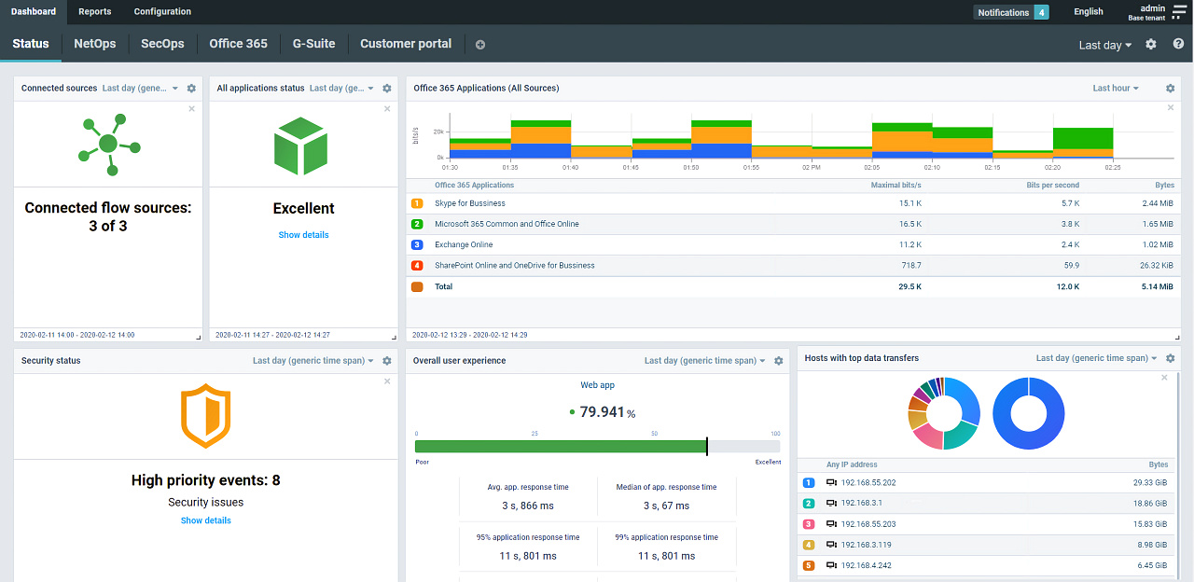The height and width of the screenshot is (582, 1194).
Task: Switch to the Customer portal tab
Action: [406, 44]
